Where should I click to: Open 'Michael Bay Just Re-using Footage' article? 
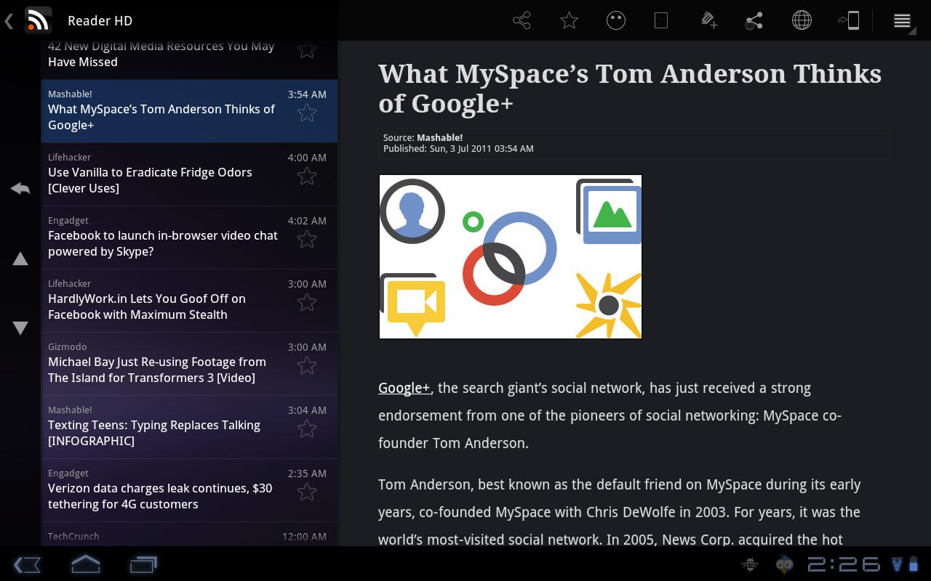189,364
